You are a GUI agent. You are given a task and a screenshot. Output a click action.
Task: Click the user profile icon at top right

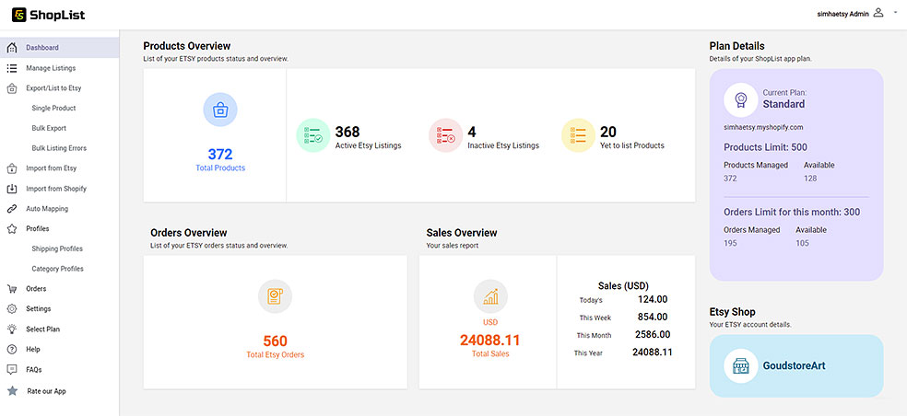878,13
